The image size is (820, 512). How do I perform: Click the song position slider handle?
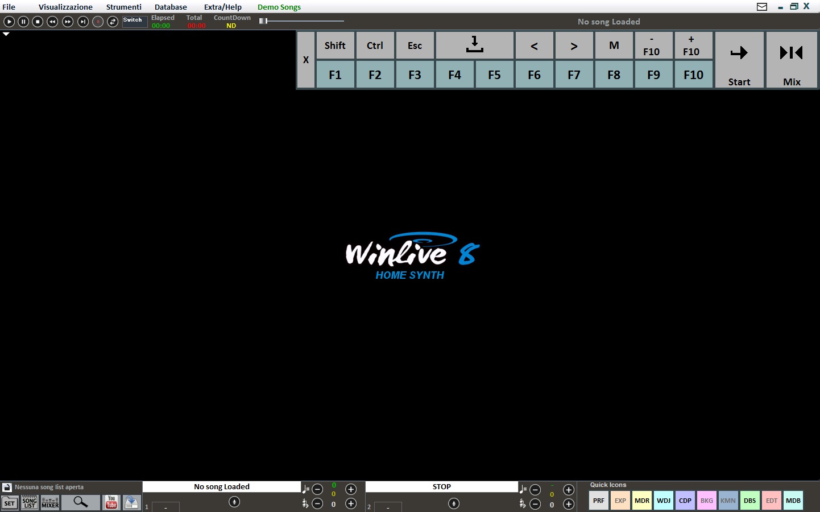263,21
